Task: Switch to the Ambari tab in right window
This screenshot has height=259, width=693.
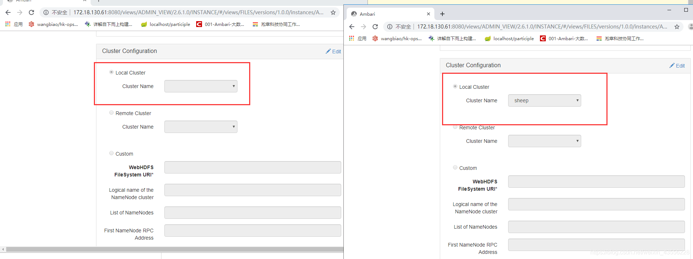Action: 390,14
